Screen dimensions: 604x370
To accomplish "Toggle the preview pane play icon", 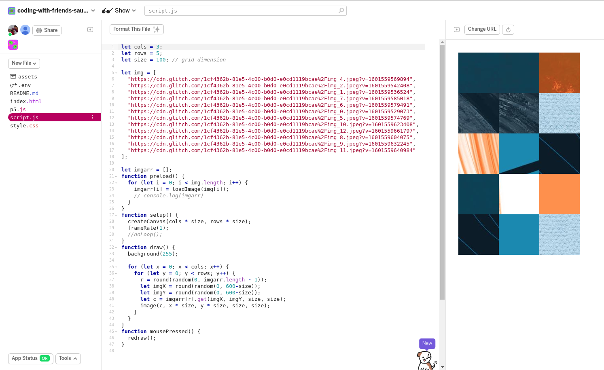I will [x=457, y=30].
